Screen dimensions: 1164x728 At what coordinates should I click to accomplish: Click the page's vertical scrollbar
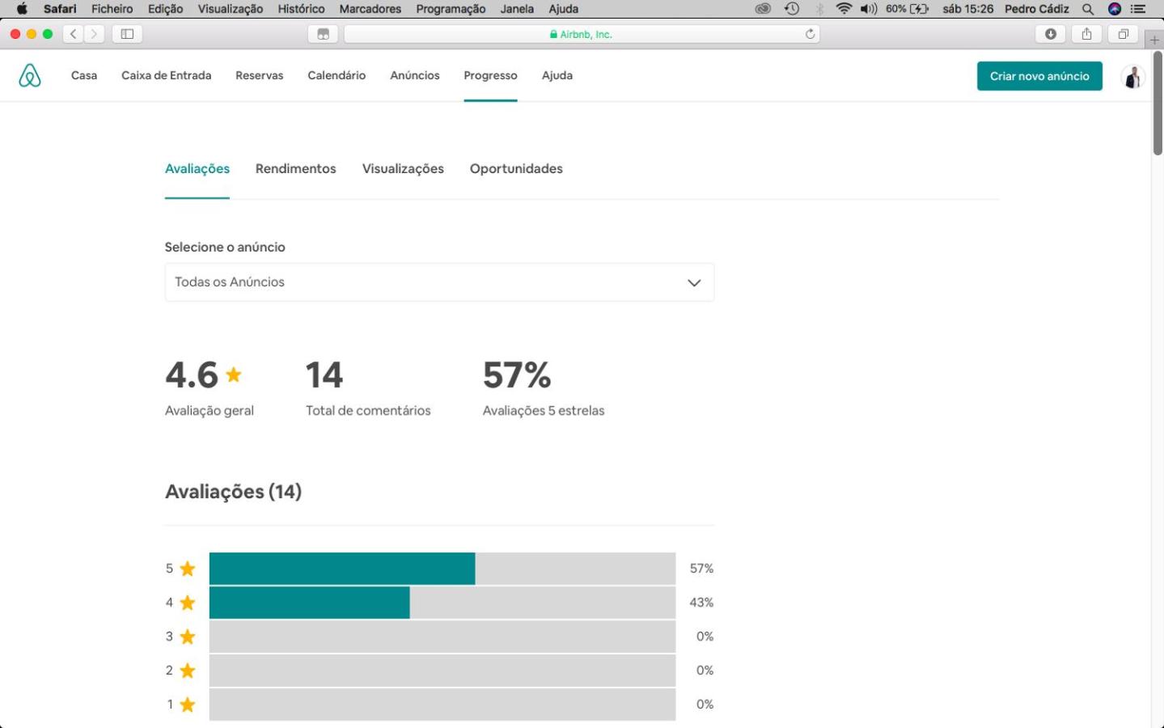point(1158,104)
